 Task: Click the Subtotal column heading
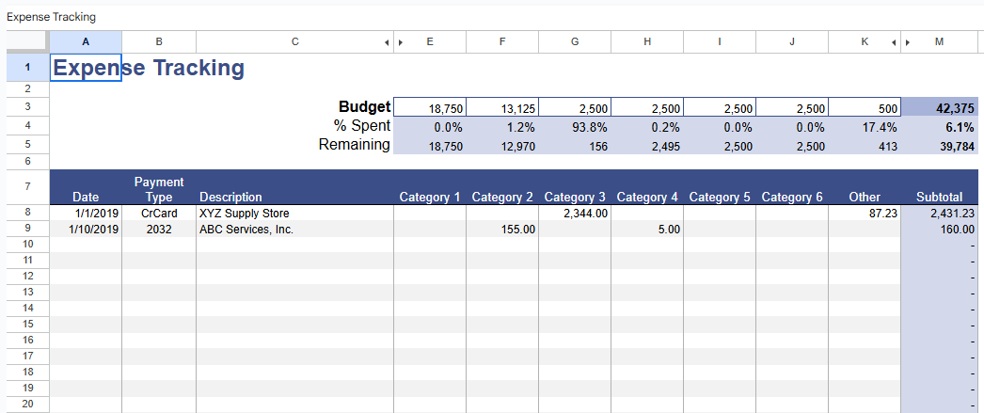pos(939,197)
